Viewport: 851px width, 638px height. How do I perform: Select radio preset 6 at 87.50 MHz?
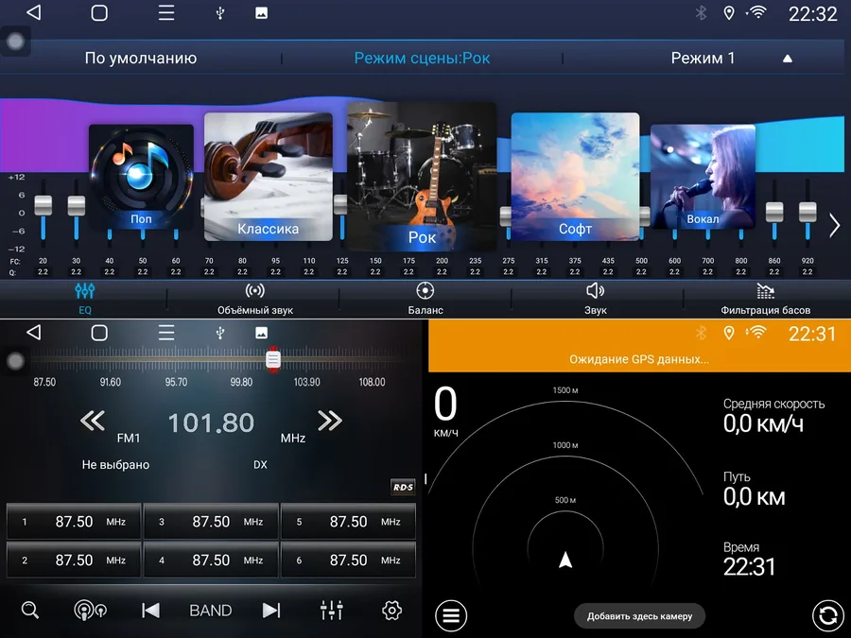[x=348, y=560]
